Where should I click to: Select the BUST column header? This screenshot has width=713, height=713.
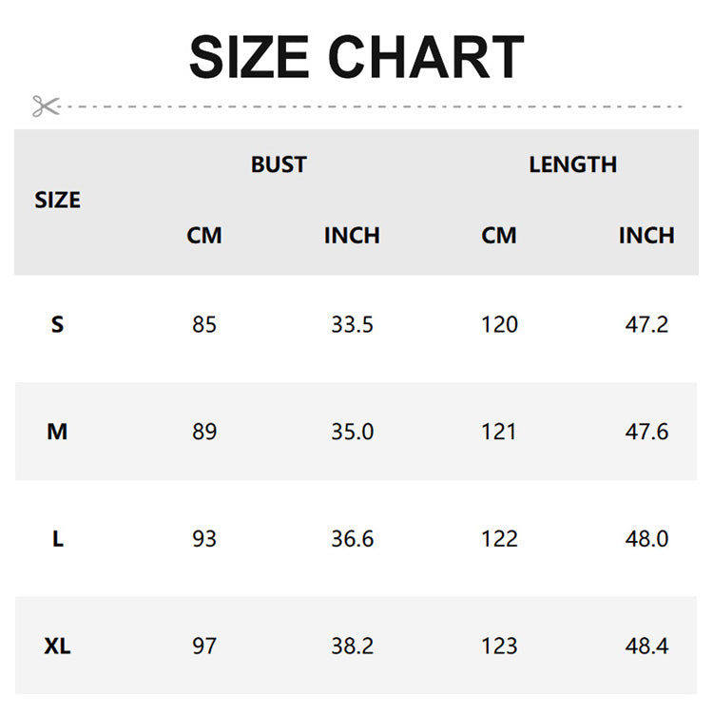279,164
